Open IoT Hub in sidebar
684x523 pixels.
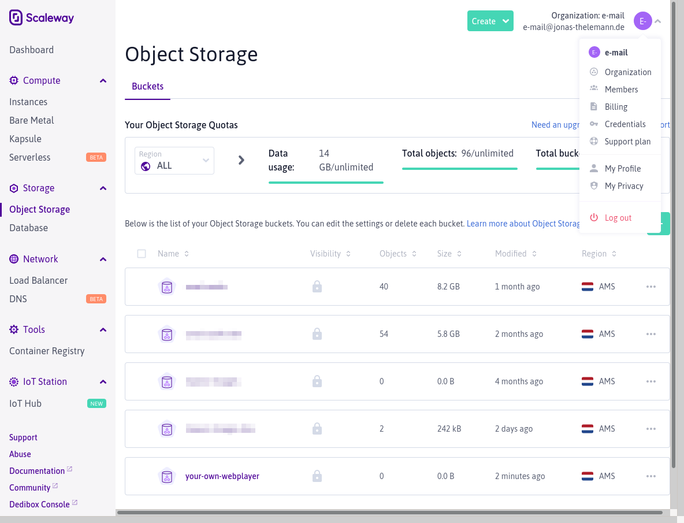point(25,404)
